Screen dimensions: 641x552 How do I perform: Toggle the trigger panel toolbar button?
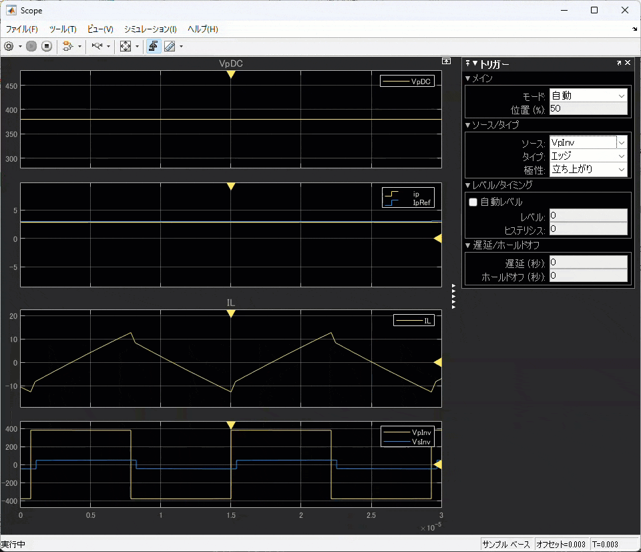click(154, 46)
